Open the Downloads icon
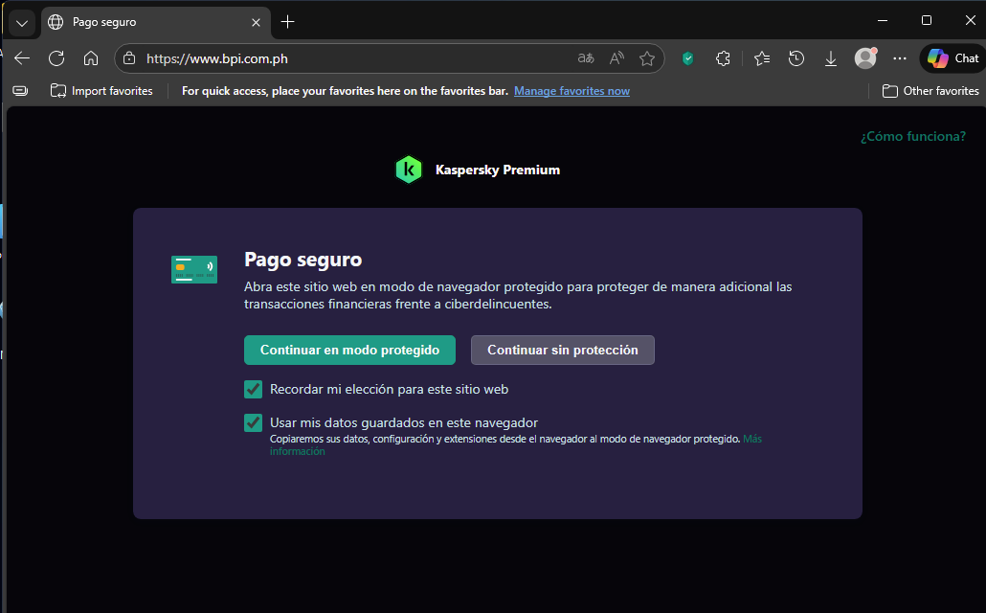 (831, 58)
